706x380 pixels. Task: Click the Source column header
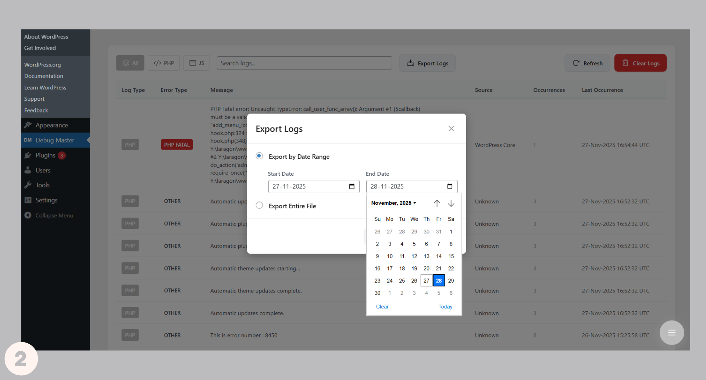tap(484, 90)
